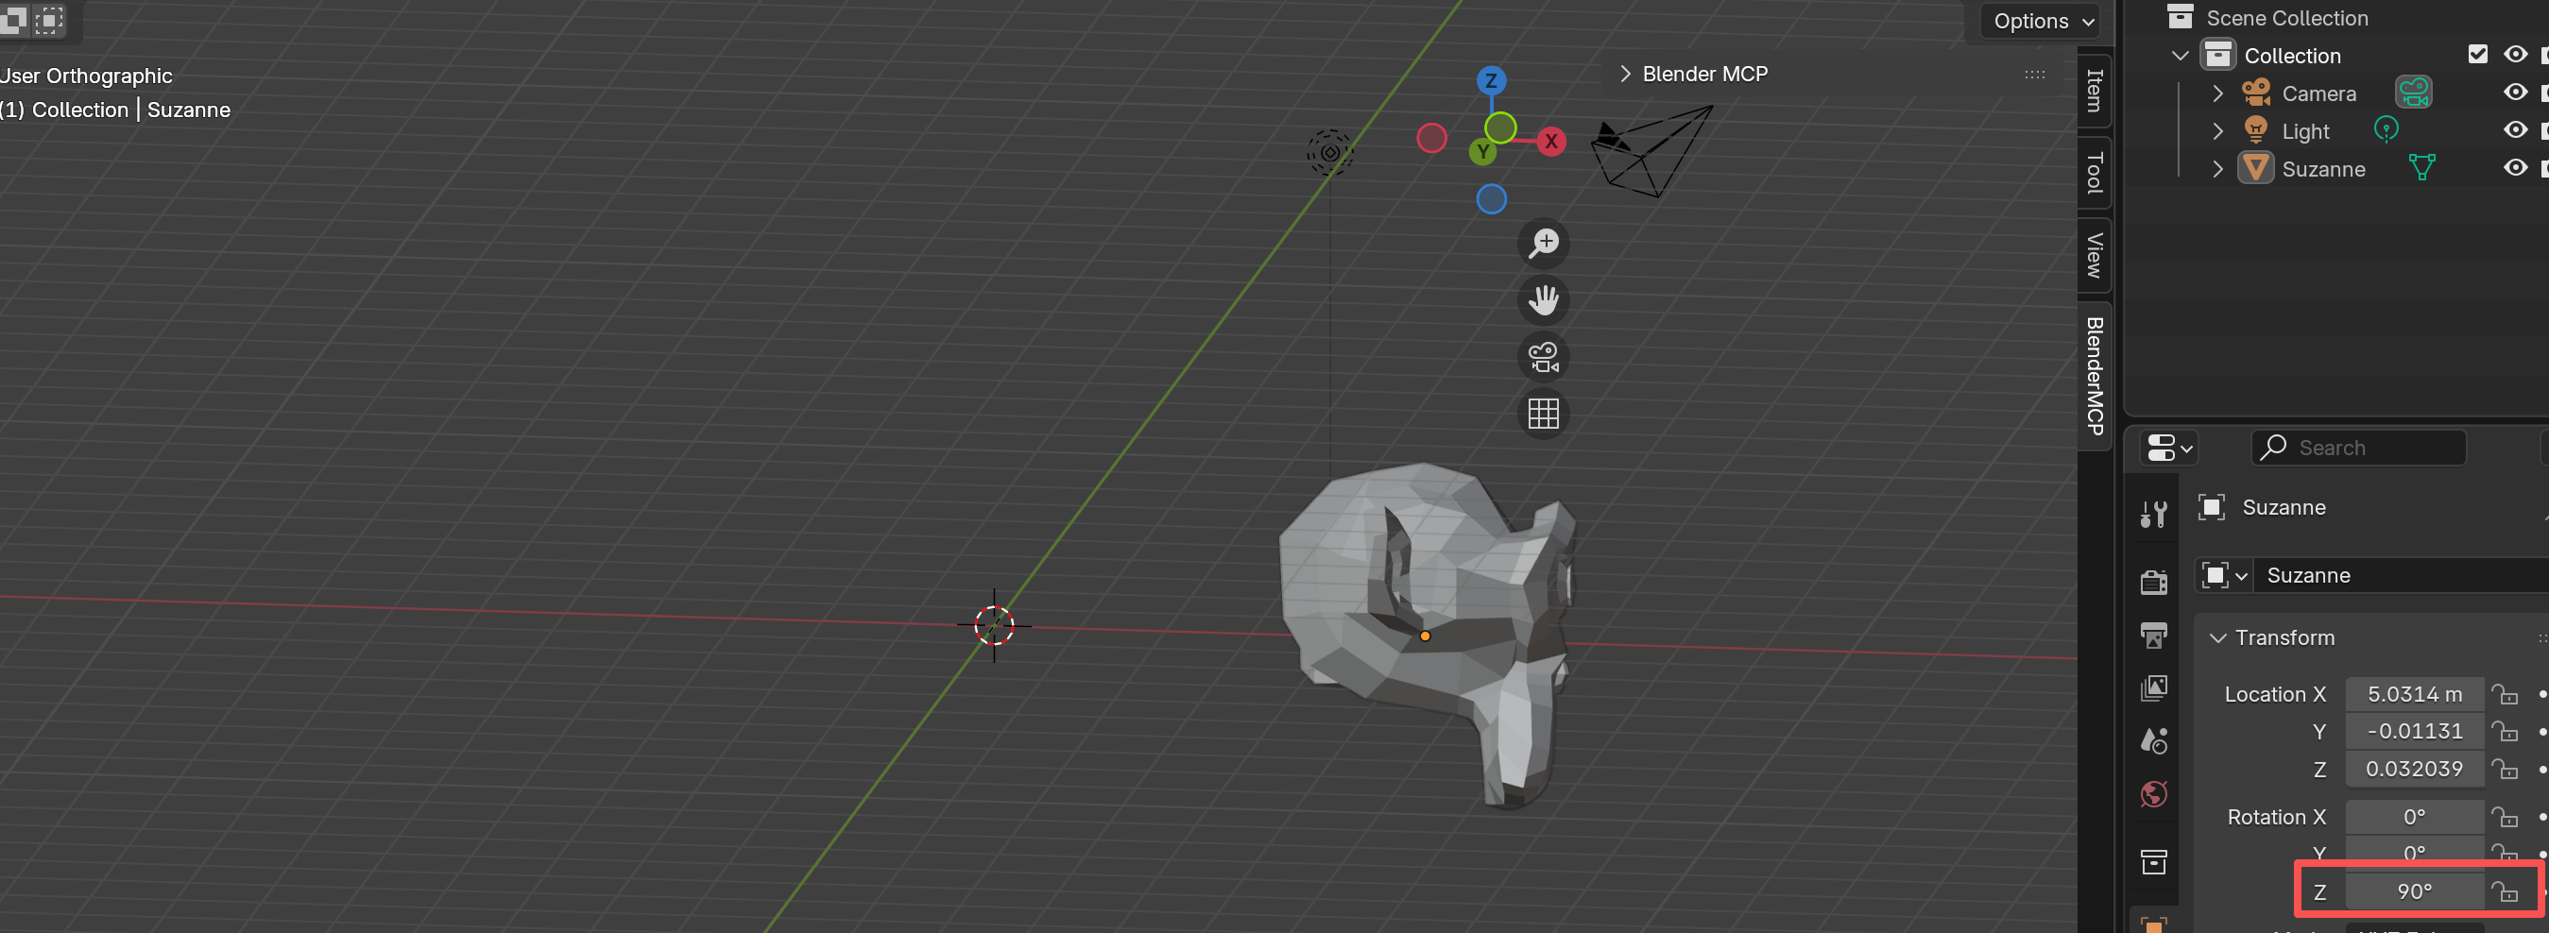The image size is (2549, 933).
Task: Expand the Light item in outliner
Action: coord(2217,130)
